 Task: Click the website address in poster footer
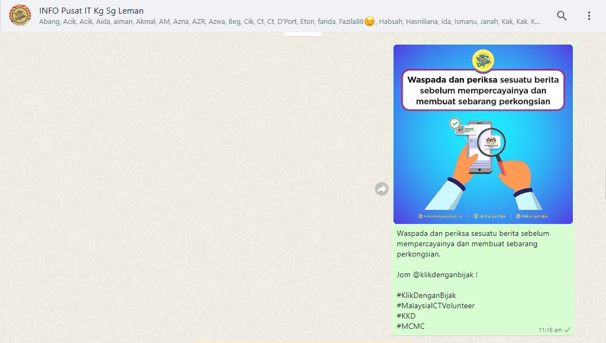pos(443,216)
